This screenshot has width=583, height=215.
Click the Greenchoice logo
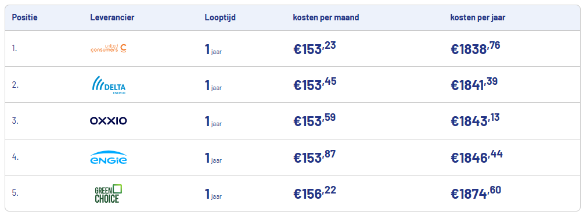pos(108,193)
